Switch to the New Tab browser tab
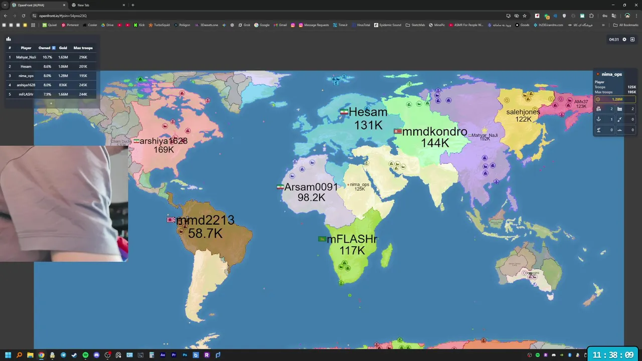The height and width of the screenshot is (361, 642). tap(98, 5)
